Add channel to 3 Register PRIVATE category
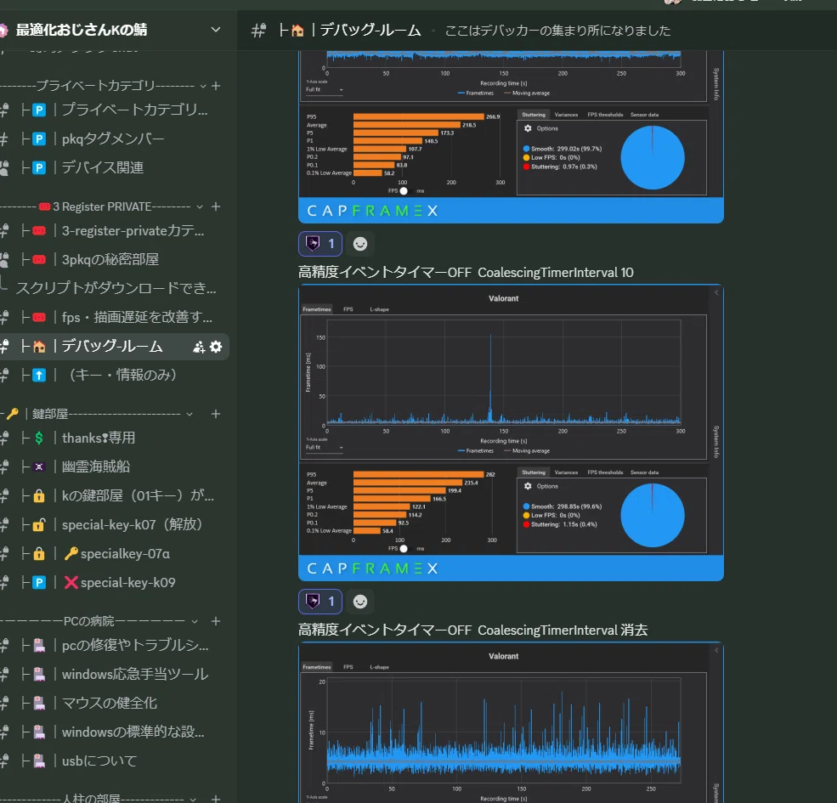This screenshot has height=803, width=837. [x=216, y=206]
